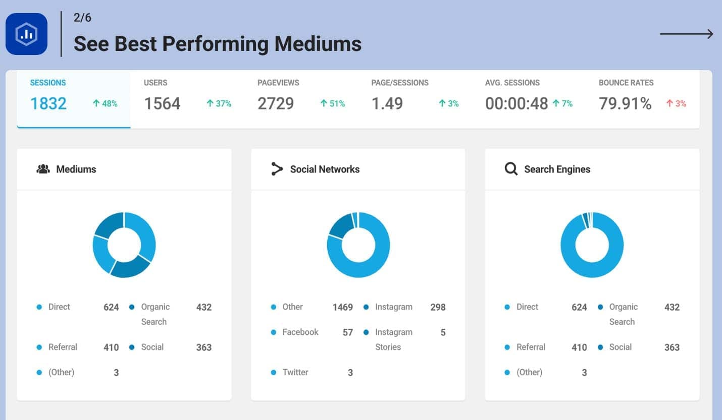Click the Twitter legend color dot
The image size is (722, 420).
(274, 373)
